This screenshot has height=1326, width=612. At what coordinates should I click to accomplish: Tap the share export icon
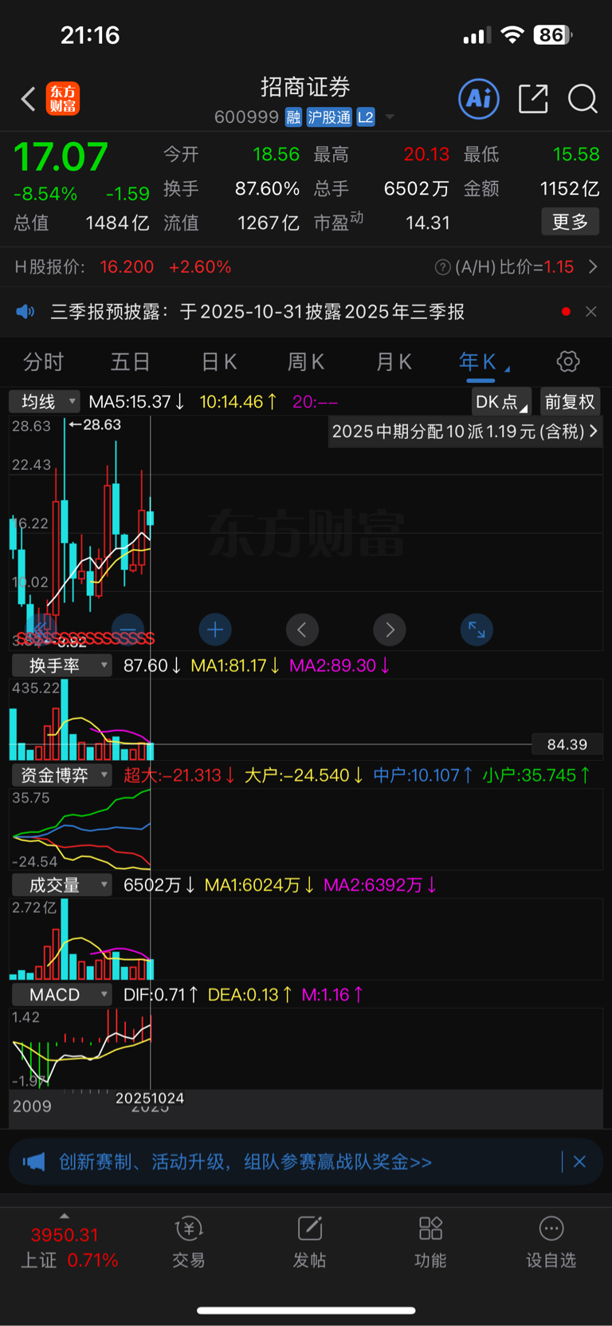(x=532, y=99)
